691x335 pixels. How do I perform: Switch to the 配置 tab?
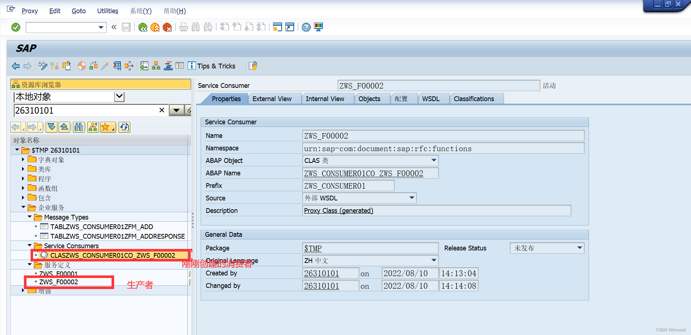401,99
